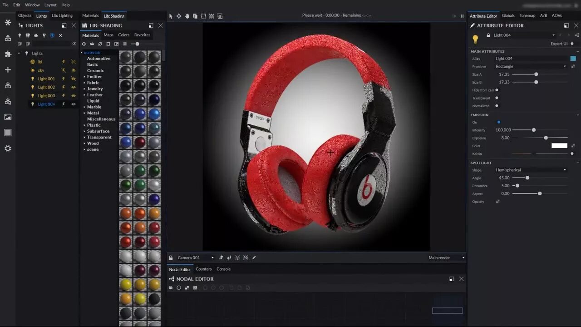
Task: Toggle visibility eye of Light 004
Action: pyautogui.click(x=74, y=104)
